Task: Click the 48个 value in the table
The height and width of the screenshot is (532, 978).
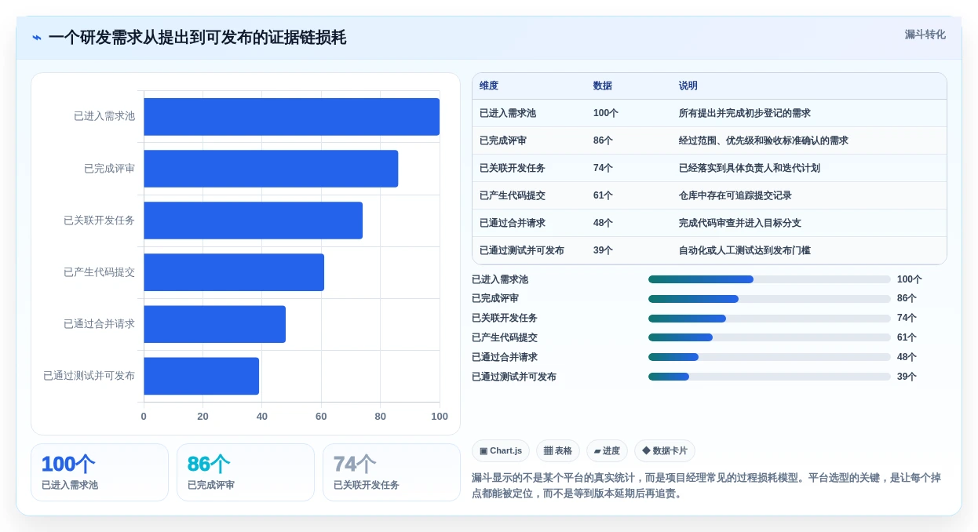Action: [x=603, y=223]
